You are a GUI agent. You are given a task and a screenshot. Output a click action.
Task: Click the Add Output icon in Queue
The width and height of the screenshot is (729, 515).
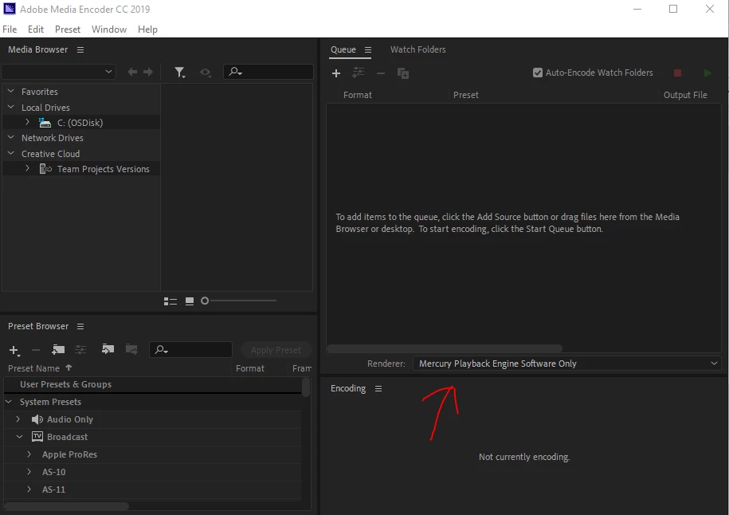point(358,73)
